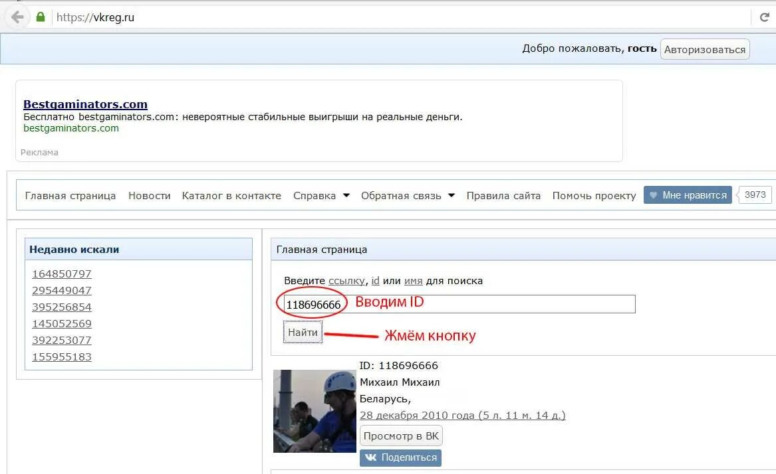Viewport: 776px width, 474px height.
Task: Click the Авторизоваться button
Action: pos(705,49)
